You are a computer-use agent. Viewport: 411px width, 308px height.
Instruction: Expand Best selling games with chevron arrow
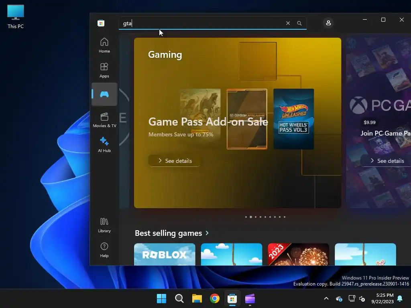click(207, 233)
